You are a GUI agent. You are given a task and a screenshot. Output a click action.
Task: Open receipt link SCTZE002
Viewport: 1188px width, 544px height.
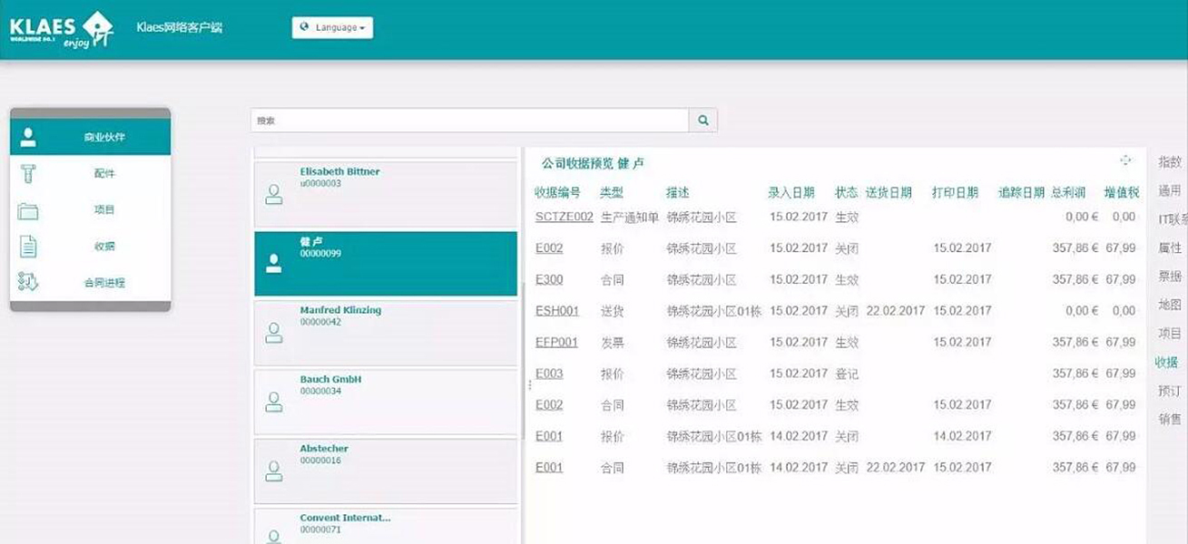pyautogui.click(x=564, y=217)
